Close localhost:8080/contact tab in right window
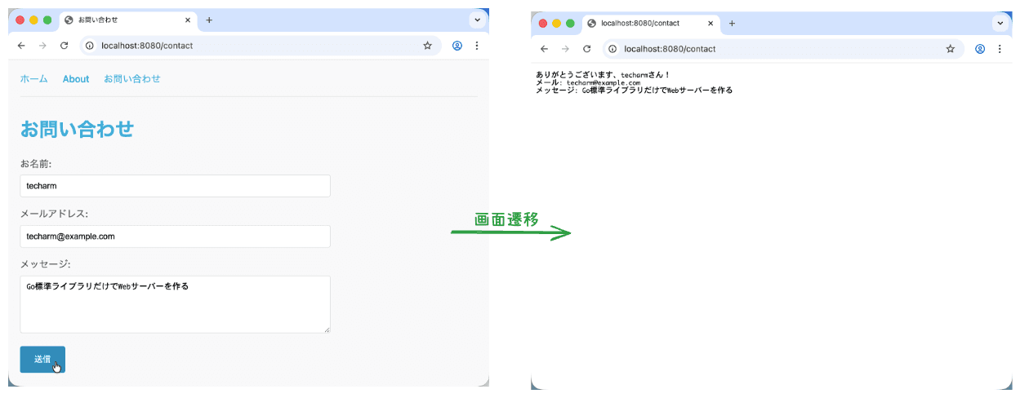The image size is (1020, 398). 710,24
